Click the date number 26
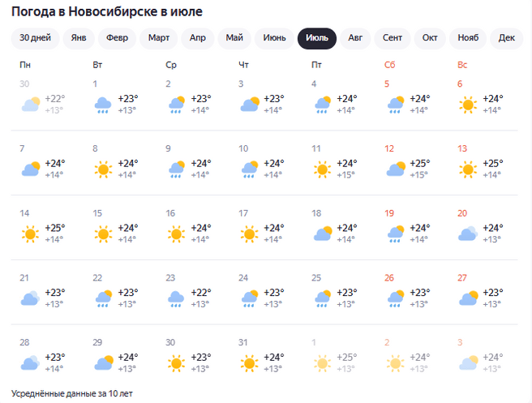The image size is (532, 403). coord(389,277)
